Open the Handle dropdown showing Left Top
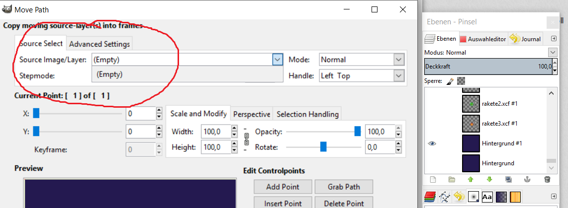Image resolution: width=568 pixels, height=208 pixels. [362, 76]
